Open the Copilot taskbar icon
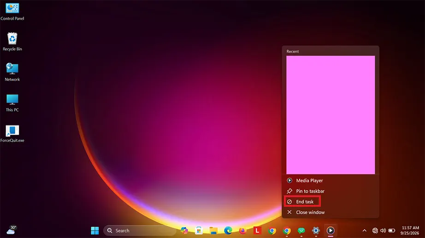This screenshot has height=238, width=425. (184, 231)
